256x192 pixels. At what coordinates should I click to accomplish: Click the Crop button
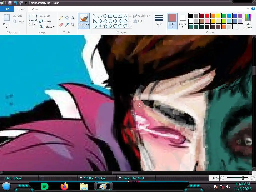click(45, 16)
